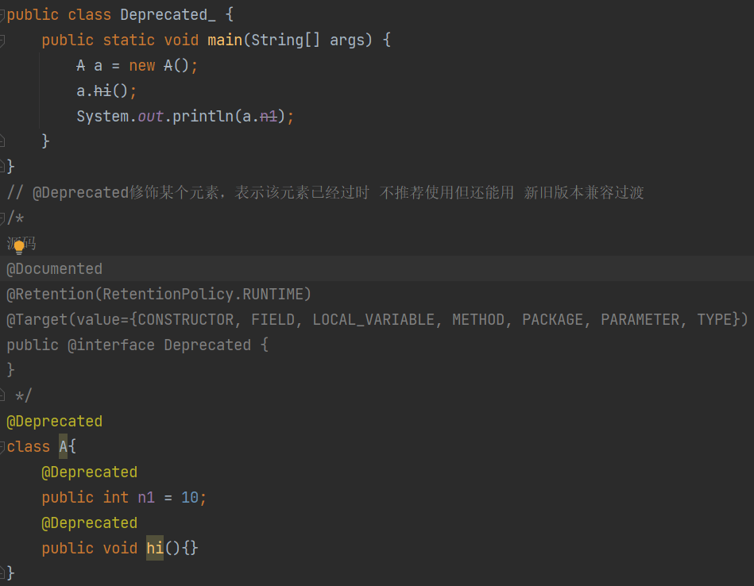
Task: Click the main method name
Action: pos(225,40)
